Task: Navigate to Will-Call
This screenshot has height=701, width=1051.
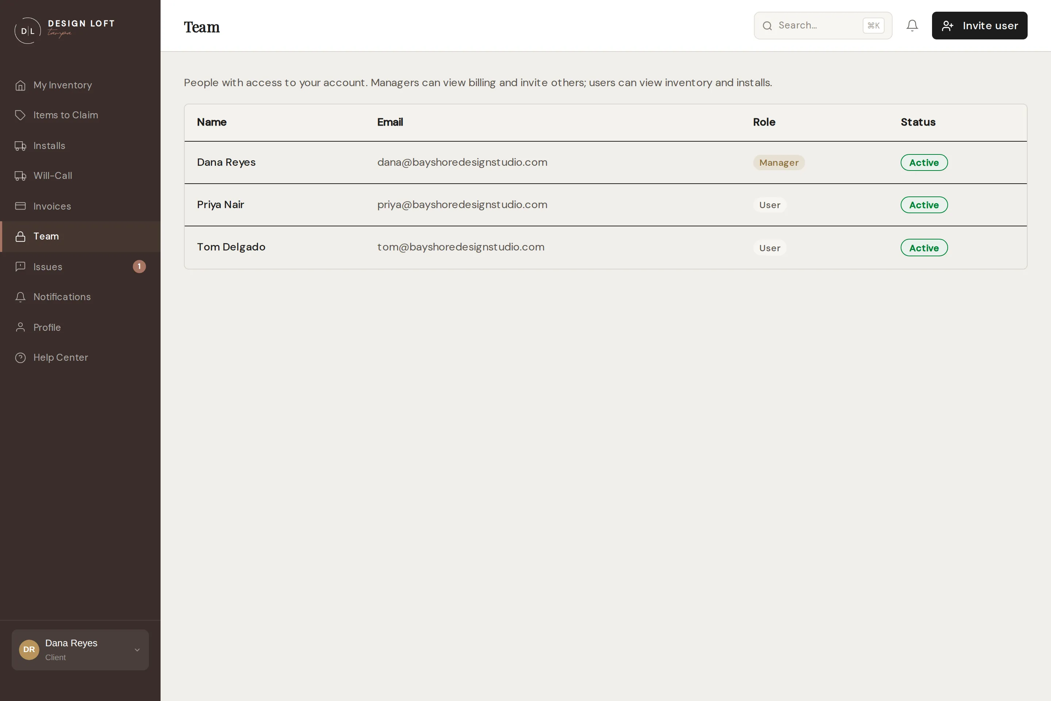Action: click(80, 176)
